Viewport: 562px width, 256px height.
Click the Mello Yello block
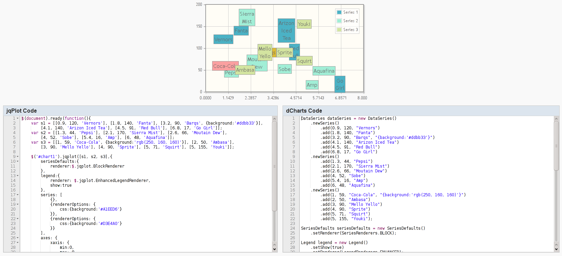[265, 52]
